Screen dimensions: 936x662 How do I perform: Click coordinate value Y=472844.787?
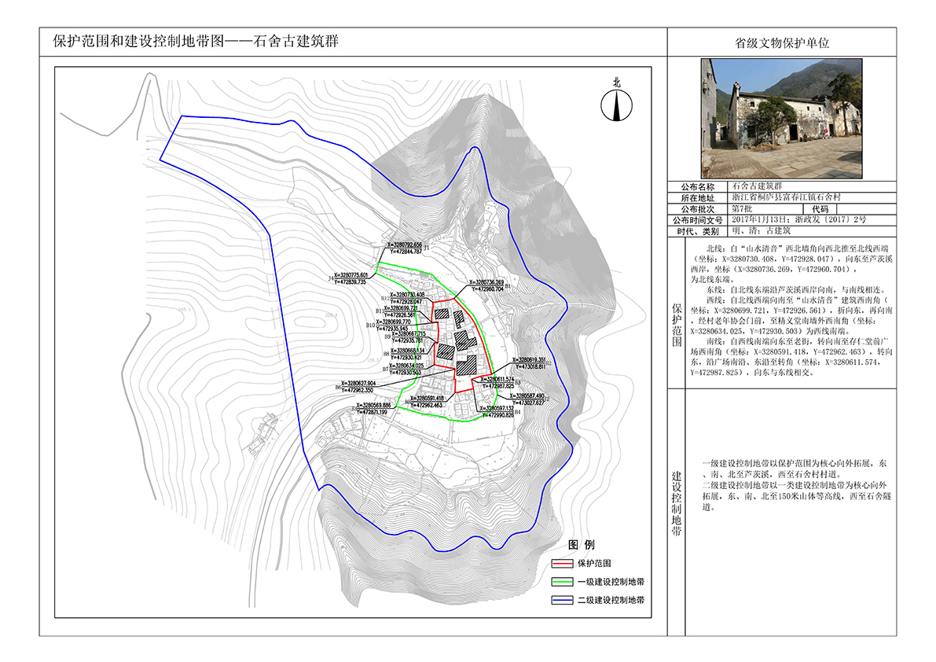coord(405,252)
